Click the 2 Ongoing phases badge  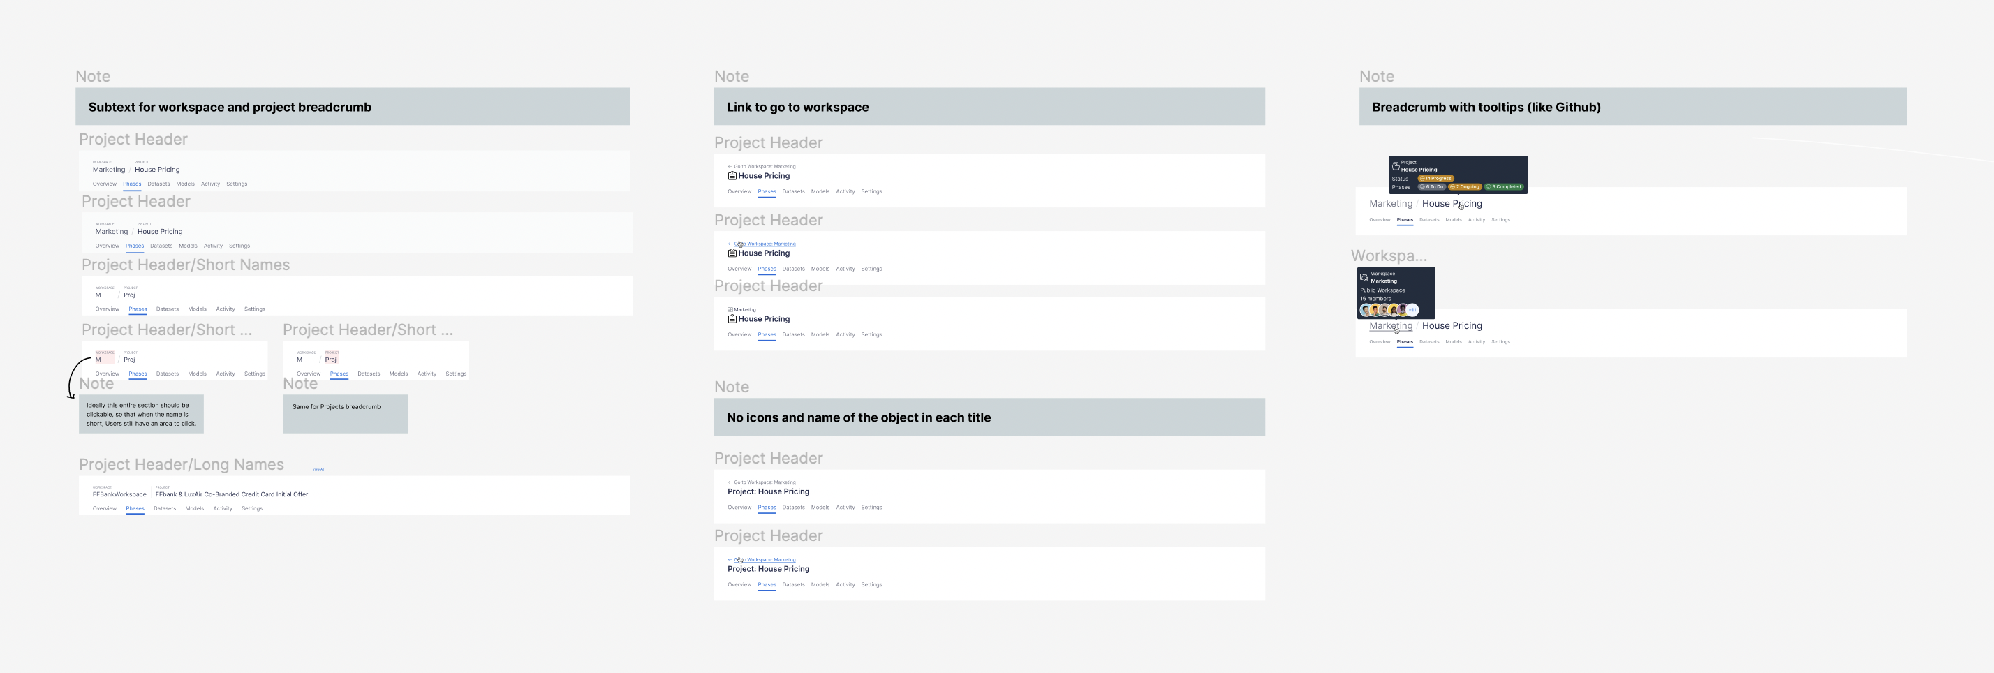[1465, 187]
